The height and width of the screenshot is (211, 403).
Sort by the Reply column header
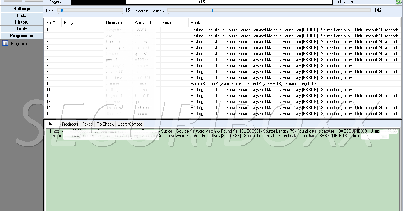294,23
